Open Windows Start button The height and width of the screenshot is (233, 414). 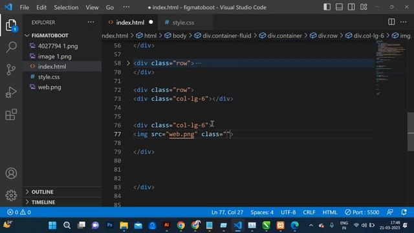pos(52,225)
